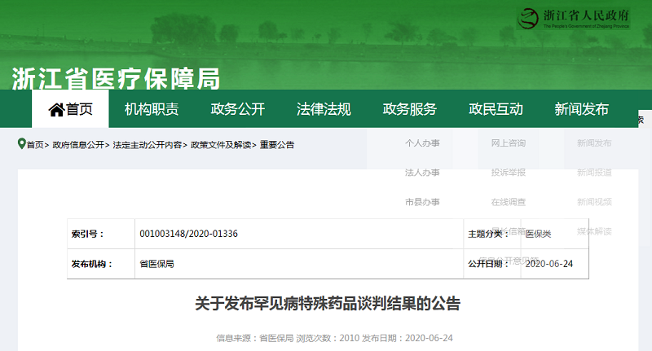This screenshot has width=652, height=351.
Task: Select 新闻报道 submenu item
Action: tap(594, 173)
